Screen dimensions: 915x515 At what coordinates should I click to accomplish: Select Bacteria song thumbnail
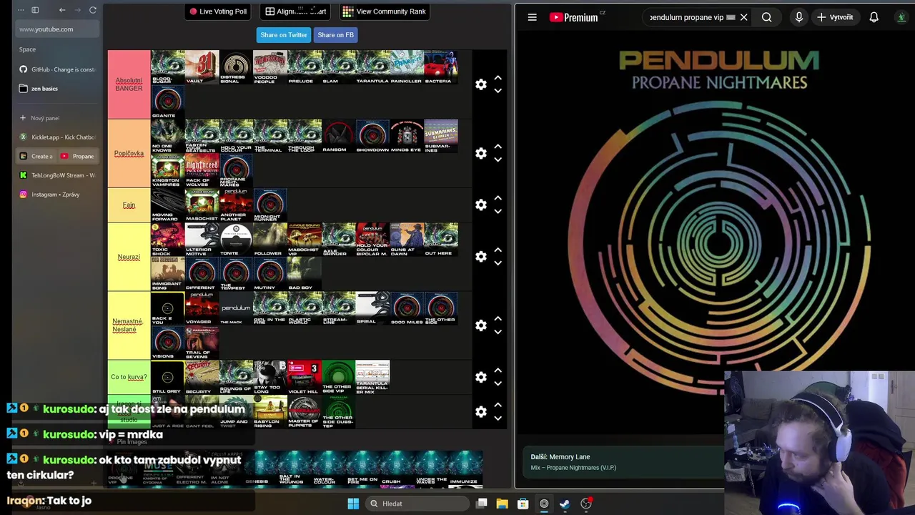[441, 67]
